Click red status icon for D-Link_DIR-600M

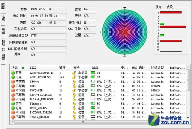[x=13, y=99]
